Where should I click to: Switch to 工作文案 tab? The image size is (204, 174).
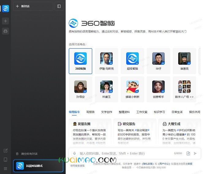click(142, 112)
